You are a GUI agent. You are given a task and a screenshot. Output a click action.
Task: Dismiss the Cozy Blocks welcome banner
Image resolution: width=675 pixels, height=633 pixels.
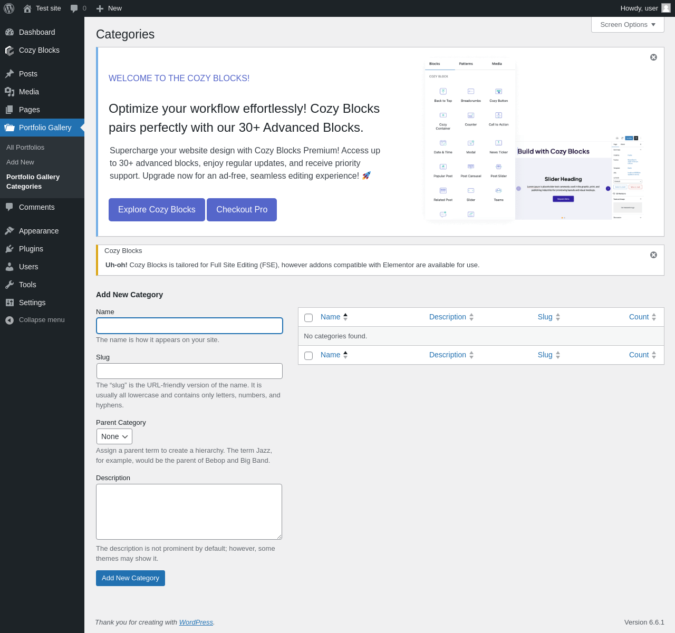coord(653,57)
